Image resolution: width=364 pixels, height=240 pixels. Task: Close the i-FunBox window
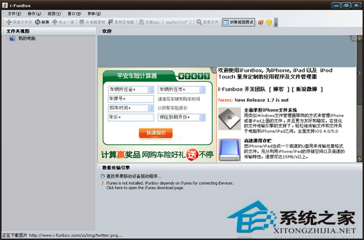coord(356,5)
